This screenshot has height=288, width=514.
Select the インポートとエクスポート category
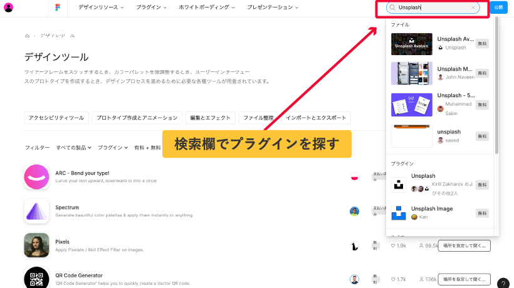316,118
